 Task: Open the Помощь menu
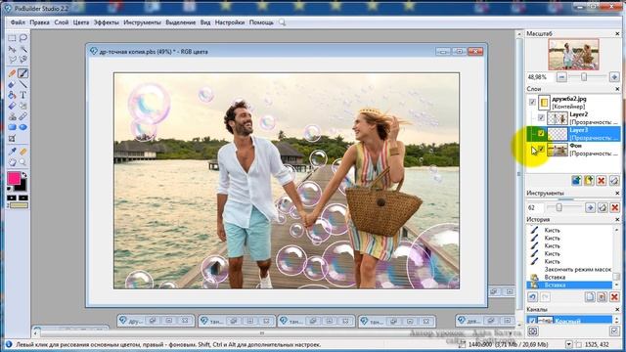pyautogui.click(x=261, y=22)
